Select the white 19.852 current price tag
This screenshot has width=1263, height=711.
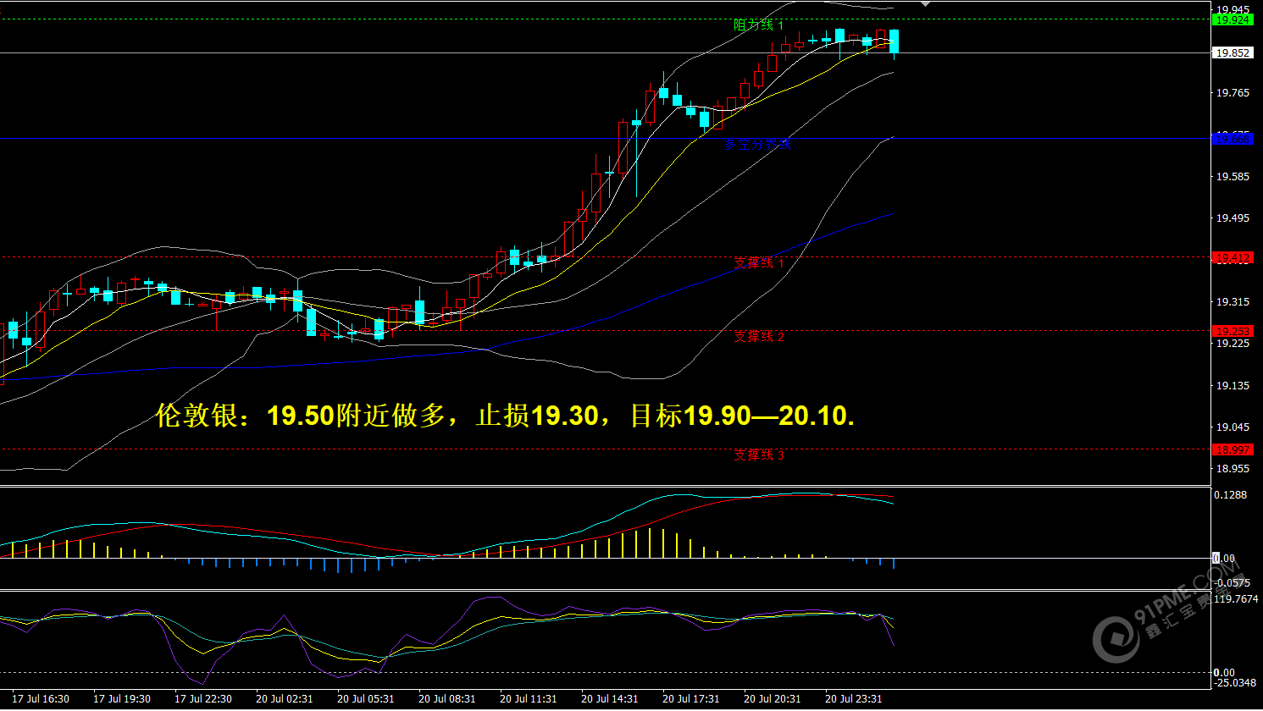1233,52
